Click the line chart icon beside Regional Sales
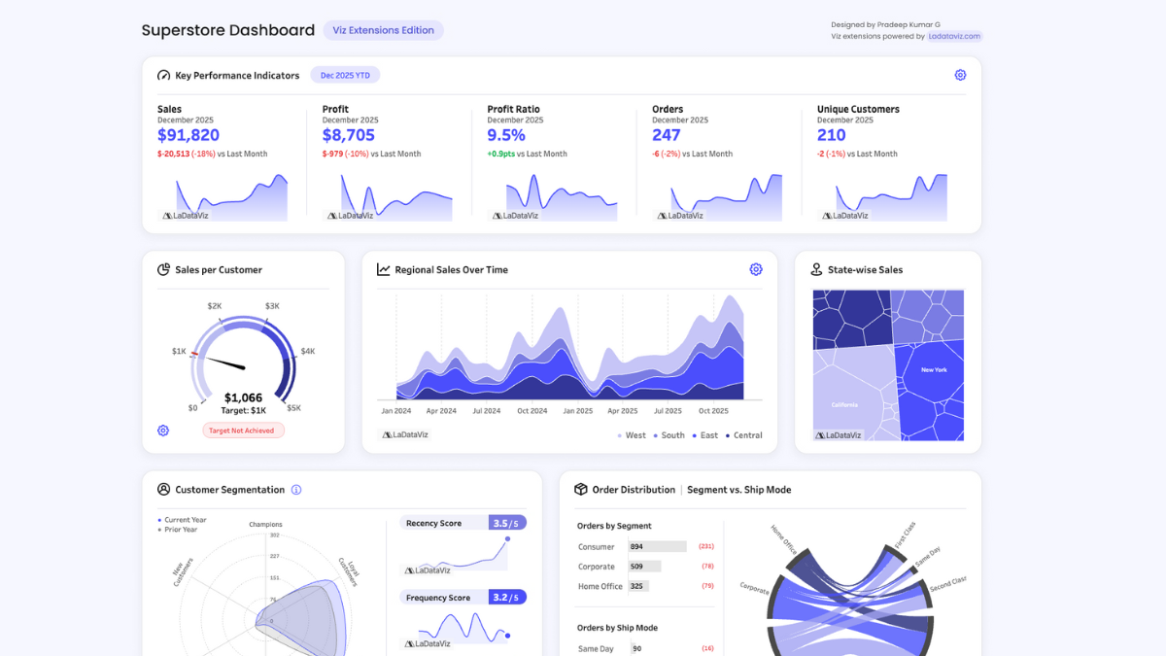The image size is (1166, 656). pos(384,270)
